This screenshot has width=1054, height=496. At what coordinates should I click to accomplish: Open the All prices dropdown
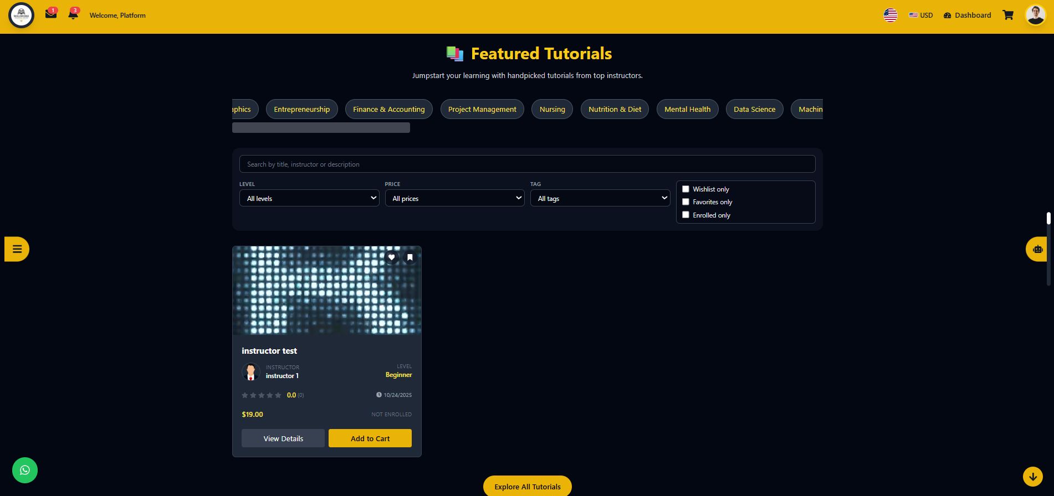pyautogui.click(x=454, y=198)
